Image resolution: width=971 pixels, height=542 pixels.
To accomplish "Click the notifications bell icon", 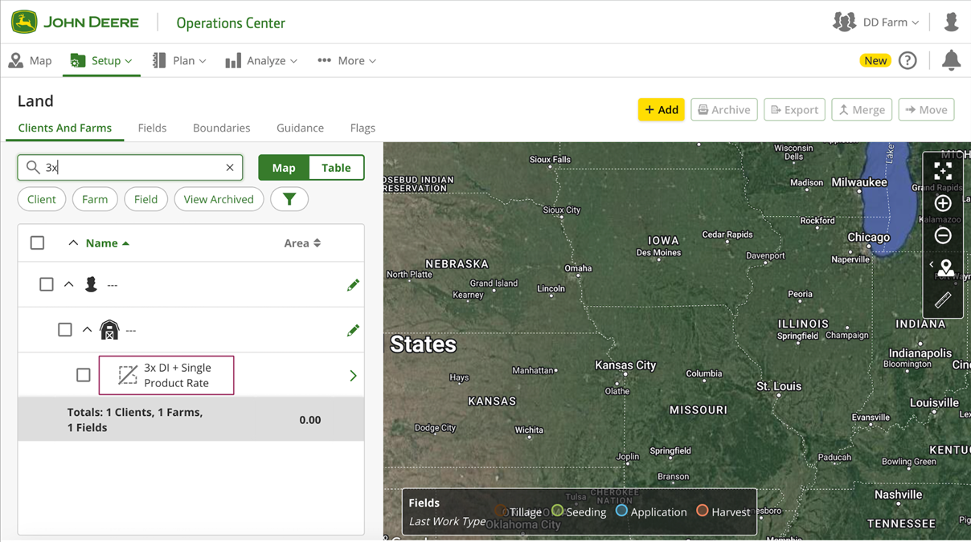I will coord(951,60).
